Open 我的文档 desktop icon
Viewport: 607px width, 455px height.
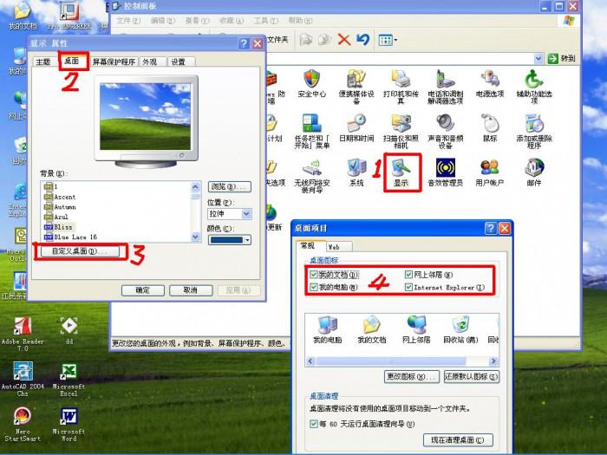point(23,16)
